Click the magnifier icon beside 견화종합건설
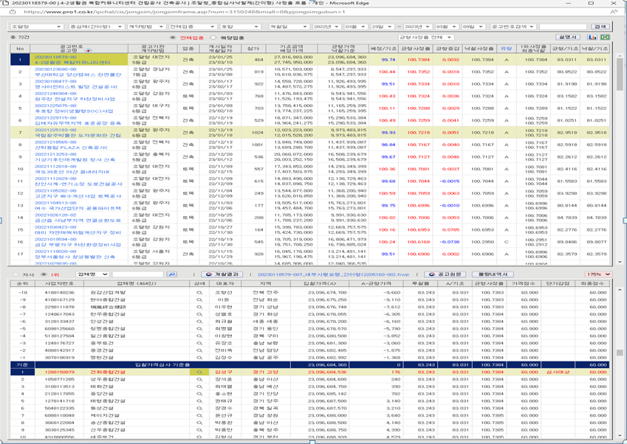Screen dimensions: 627x444 coord(199,372)
